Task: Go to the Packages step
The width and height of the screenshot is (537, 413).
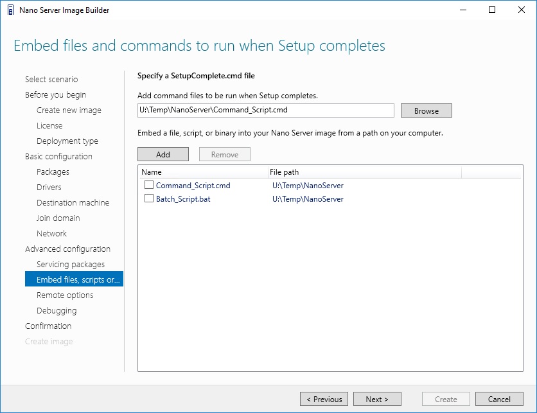Action: click(x=53, y=172)
